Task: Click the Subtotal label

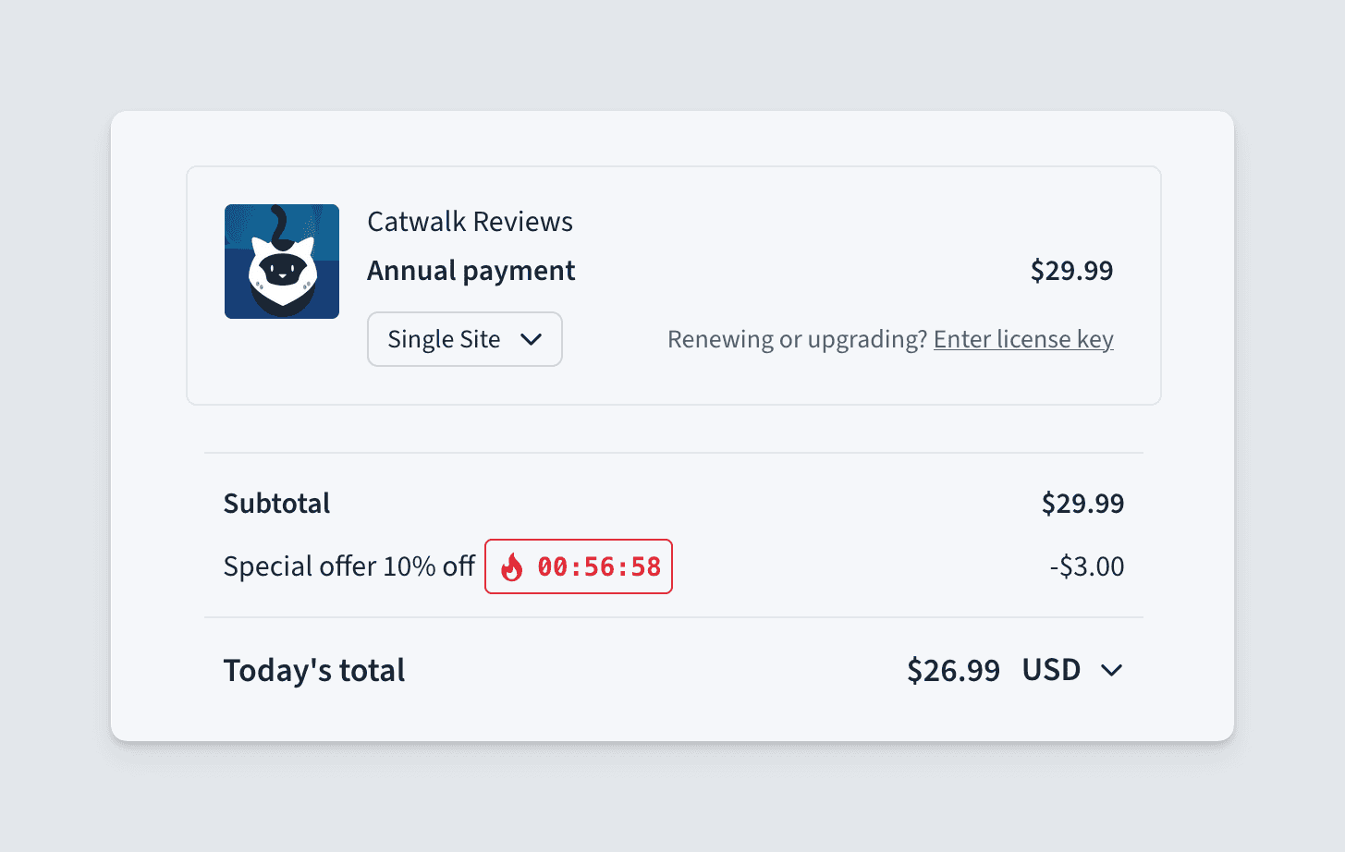Action: (276, 504)
